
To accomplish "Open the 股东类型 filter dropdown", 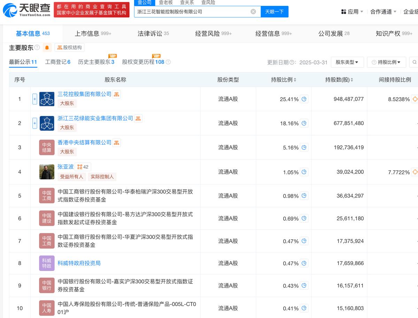I will point(347,62).
